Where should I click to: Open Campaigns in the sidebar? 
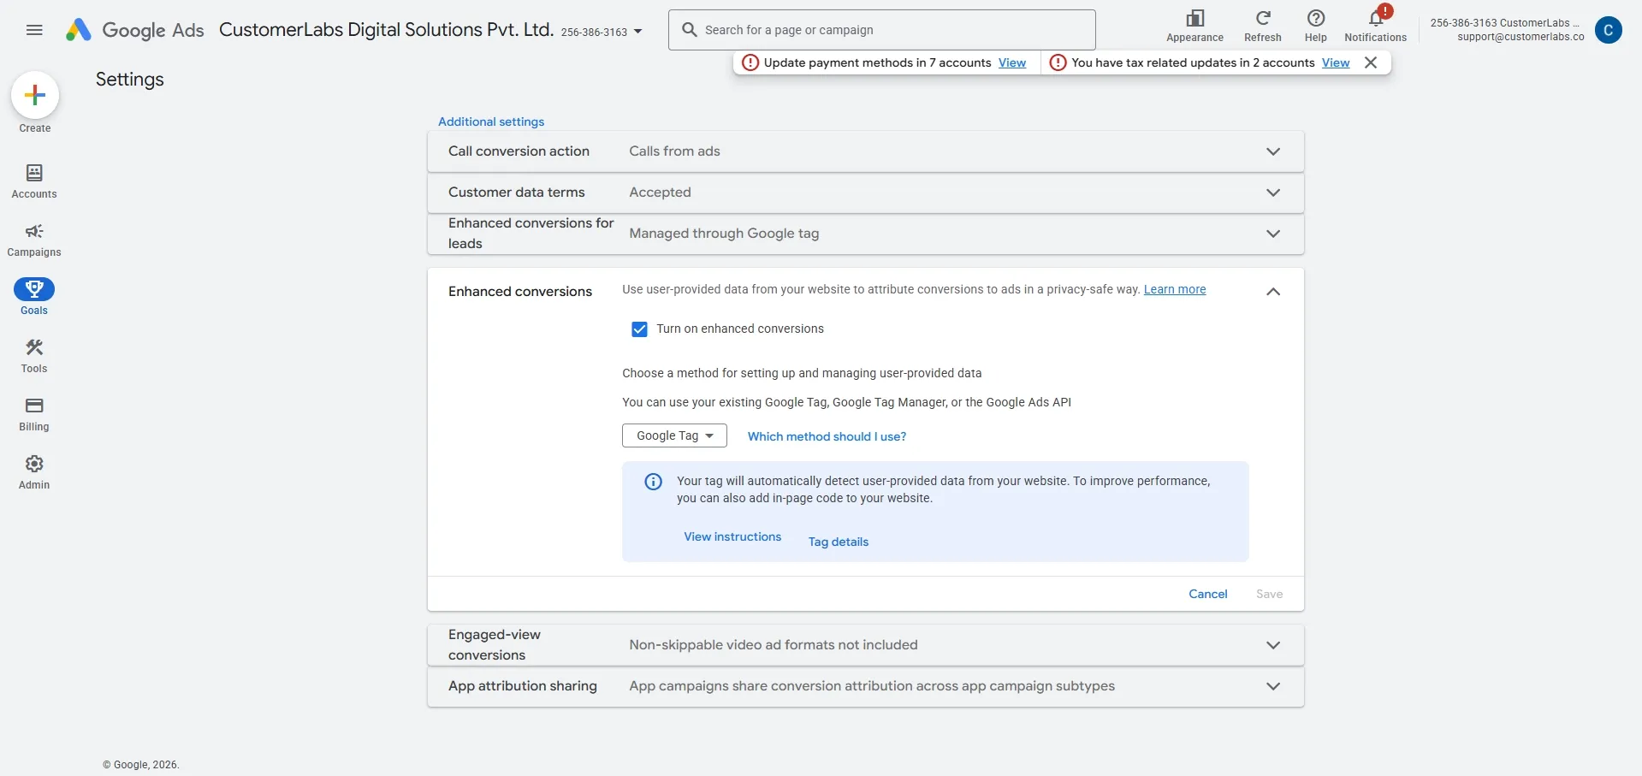[34, 240]
